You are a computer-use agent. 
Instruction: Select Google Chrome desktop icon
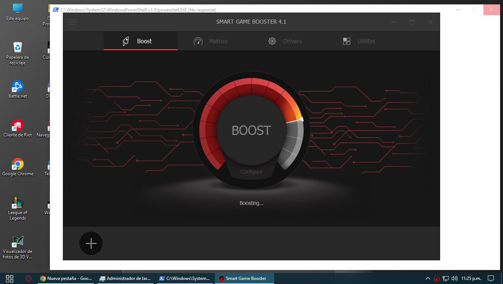[18, 167]
